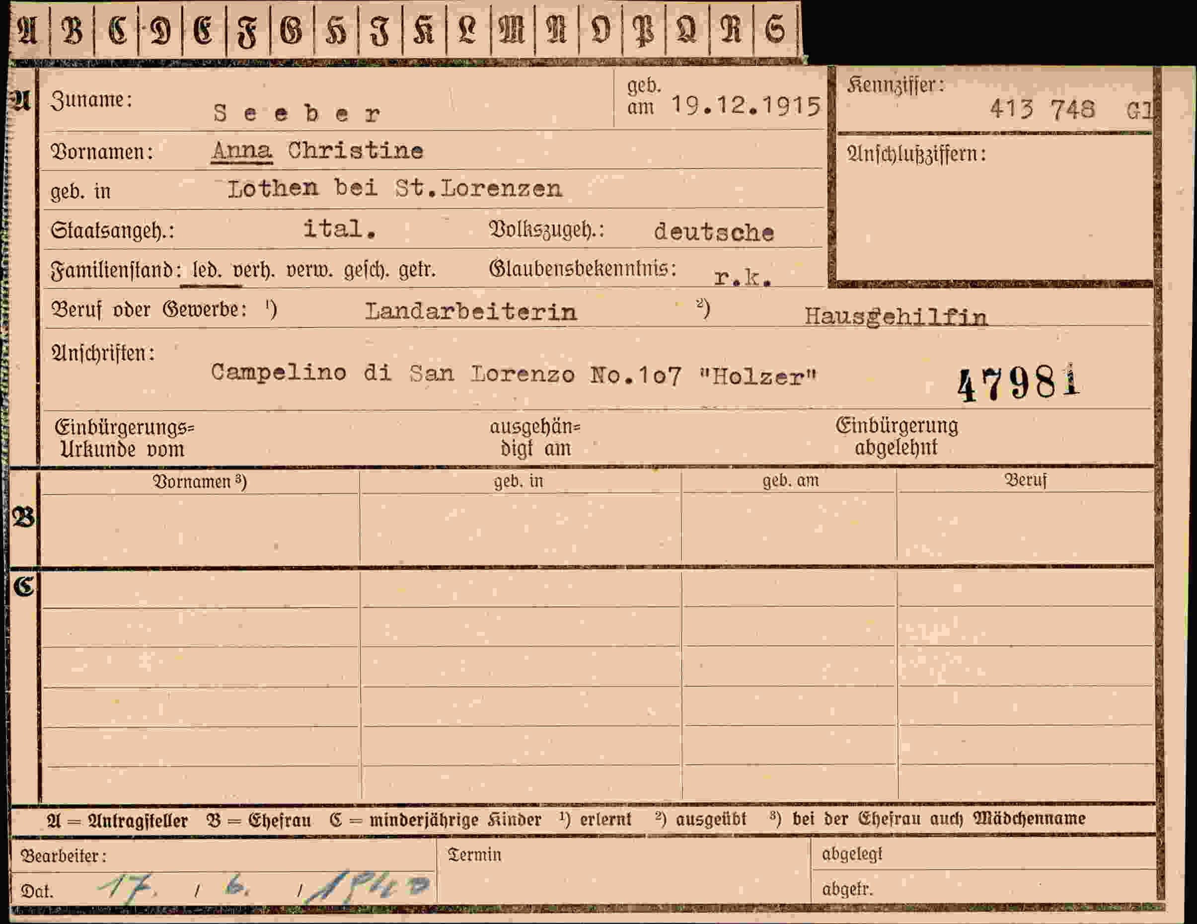
Task: Click the marital status option "gesch."
Action: pos(366,271)
